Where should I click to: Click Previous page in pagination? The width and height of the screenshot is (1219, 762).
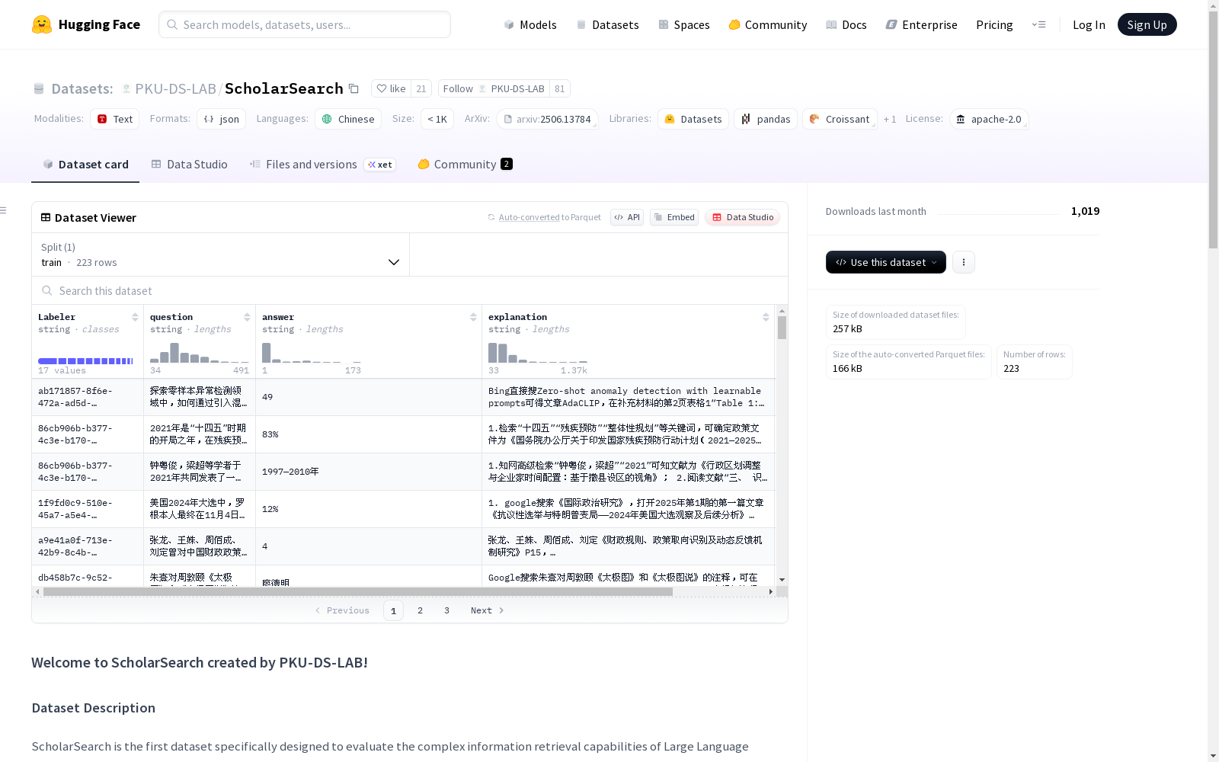(x=342, y=610)
